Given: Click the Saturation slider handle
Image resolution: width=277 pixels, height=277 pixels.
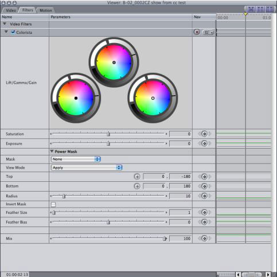Looking at the screenshot, I should coord(108,134).
